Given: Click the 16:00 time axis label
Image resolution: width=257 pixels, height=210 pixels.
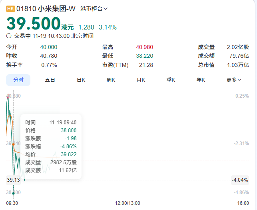Looking at the screenshot, I should coord(243,203).
